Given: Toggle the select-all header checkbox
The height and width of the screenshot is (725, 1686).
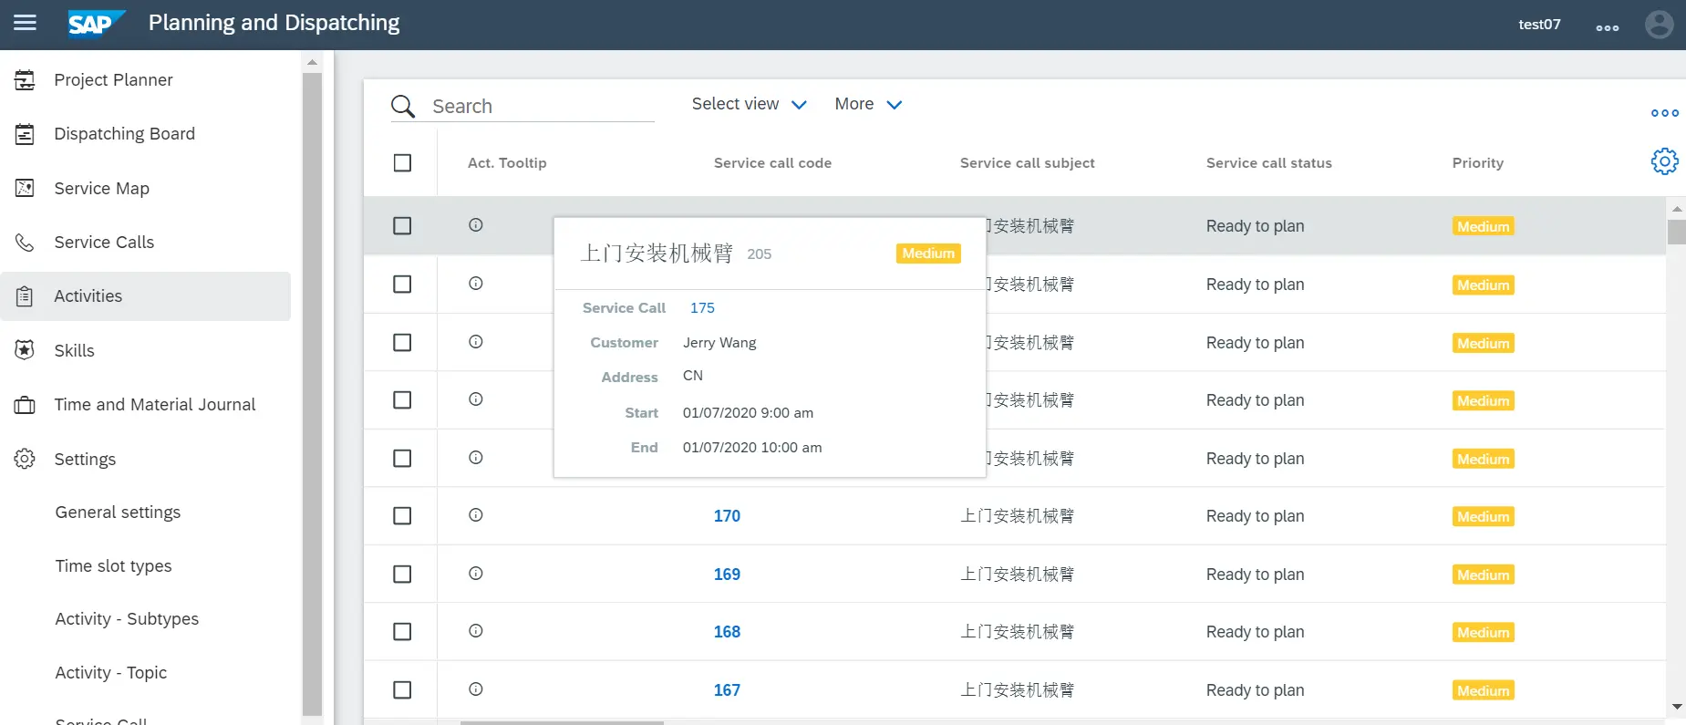Looking at the screenshot, I should (402, 163).
